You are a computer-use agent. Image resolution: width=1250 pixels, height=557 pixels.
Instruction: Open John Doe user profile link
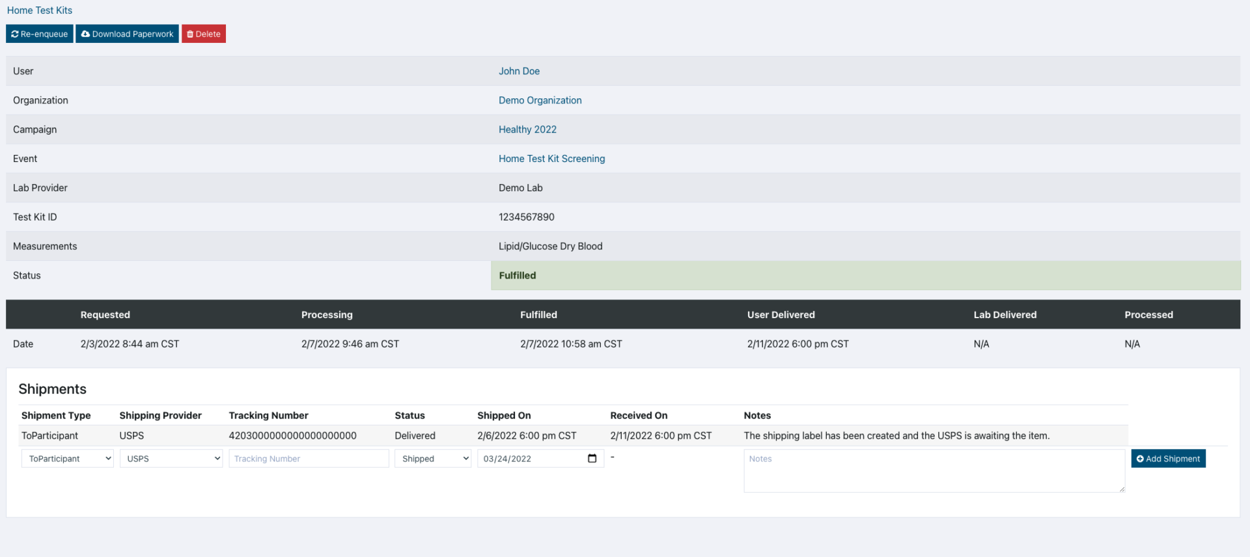click(519, 71)
